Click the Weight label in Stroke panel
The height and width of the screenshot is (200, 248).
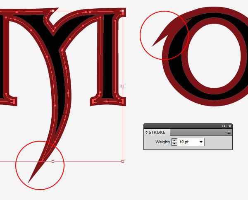tap(162, 142)
